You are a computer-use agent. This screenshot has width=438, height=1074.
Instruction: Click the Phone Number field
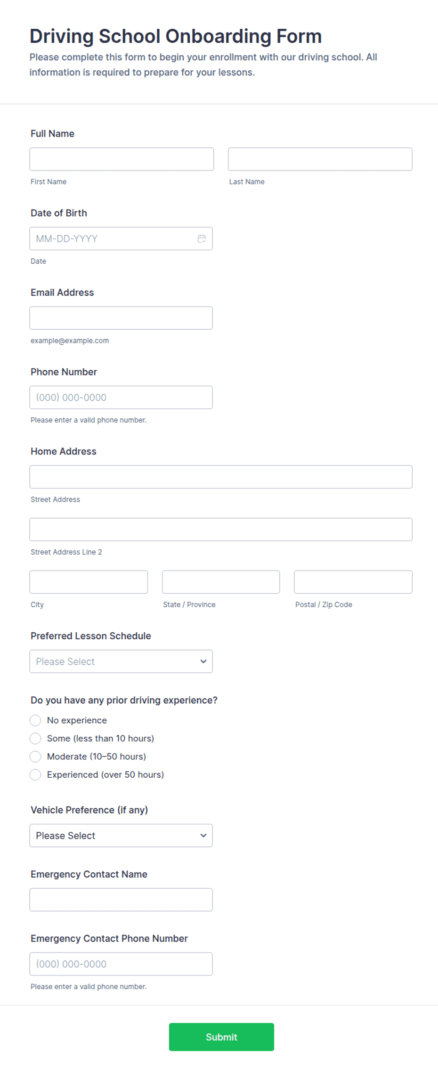(x=121, y=398)
